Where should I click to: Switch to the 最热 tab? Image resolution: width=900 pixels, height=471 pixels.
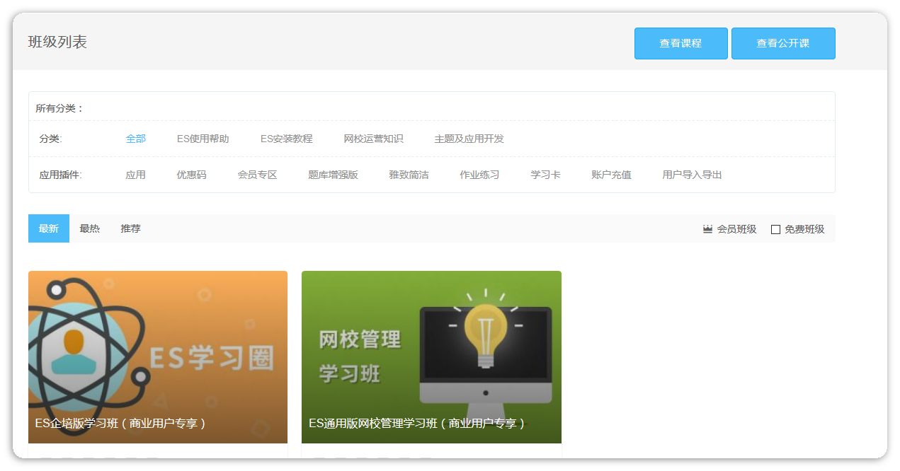tap(90, 228)
